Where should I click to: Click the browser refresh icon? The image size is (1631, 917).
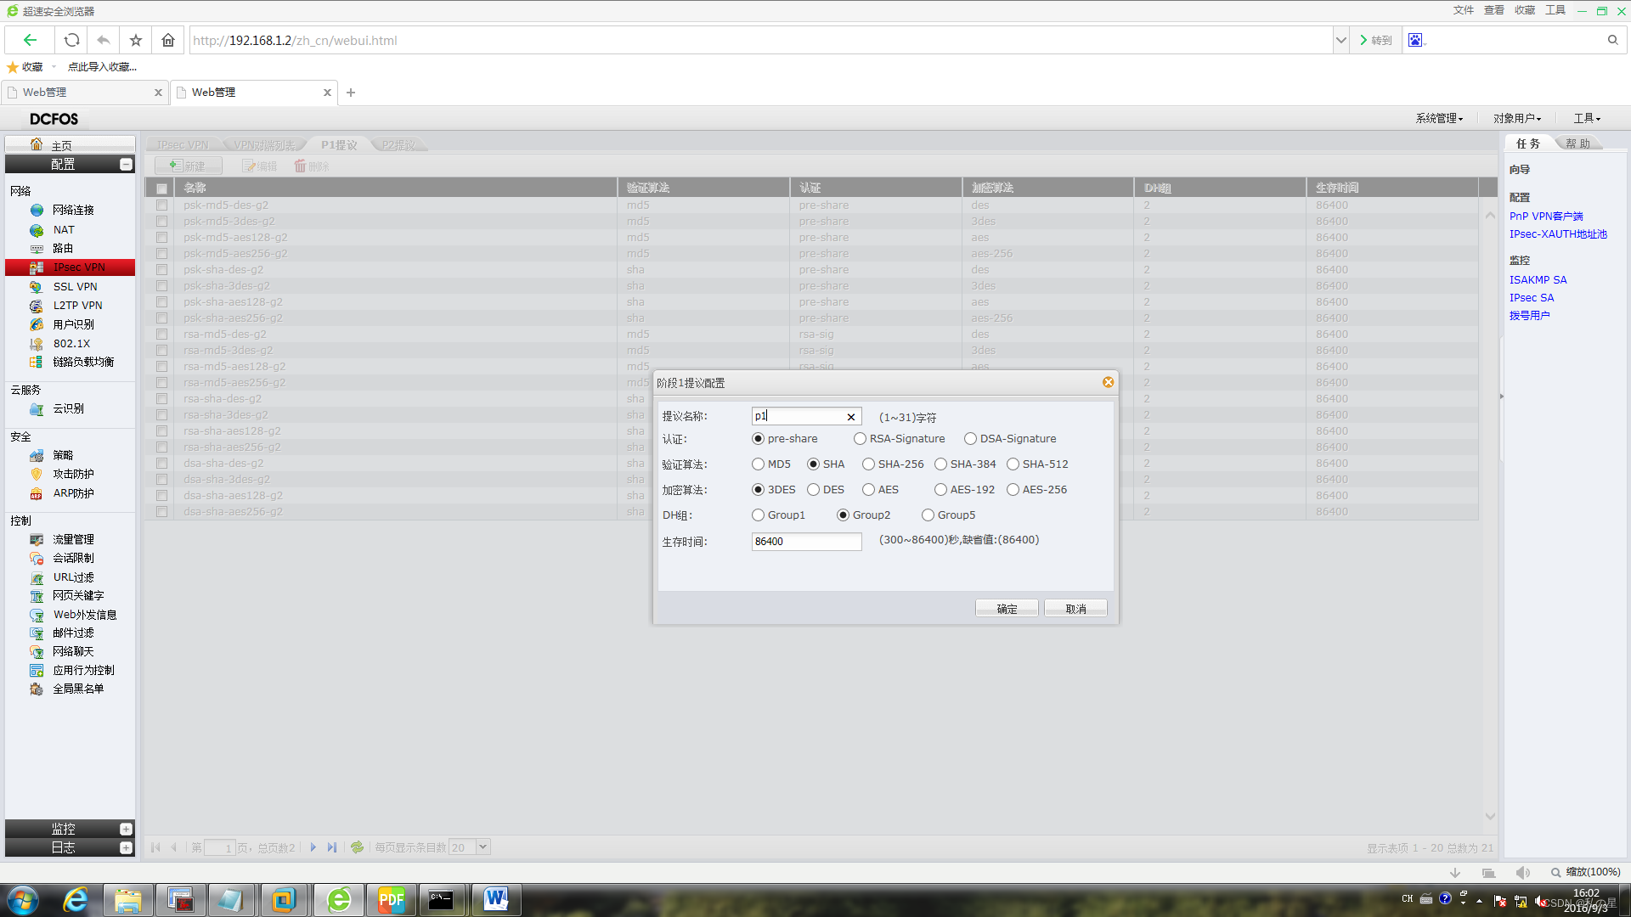coord(72,40)
